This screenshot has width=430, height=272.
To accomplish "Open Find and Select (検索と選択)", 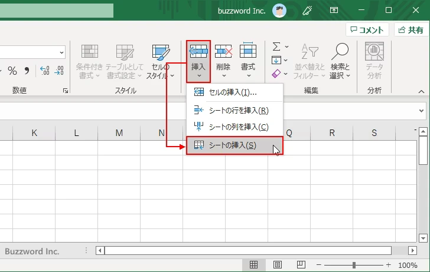I will click(340, 61).
